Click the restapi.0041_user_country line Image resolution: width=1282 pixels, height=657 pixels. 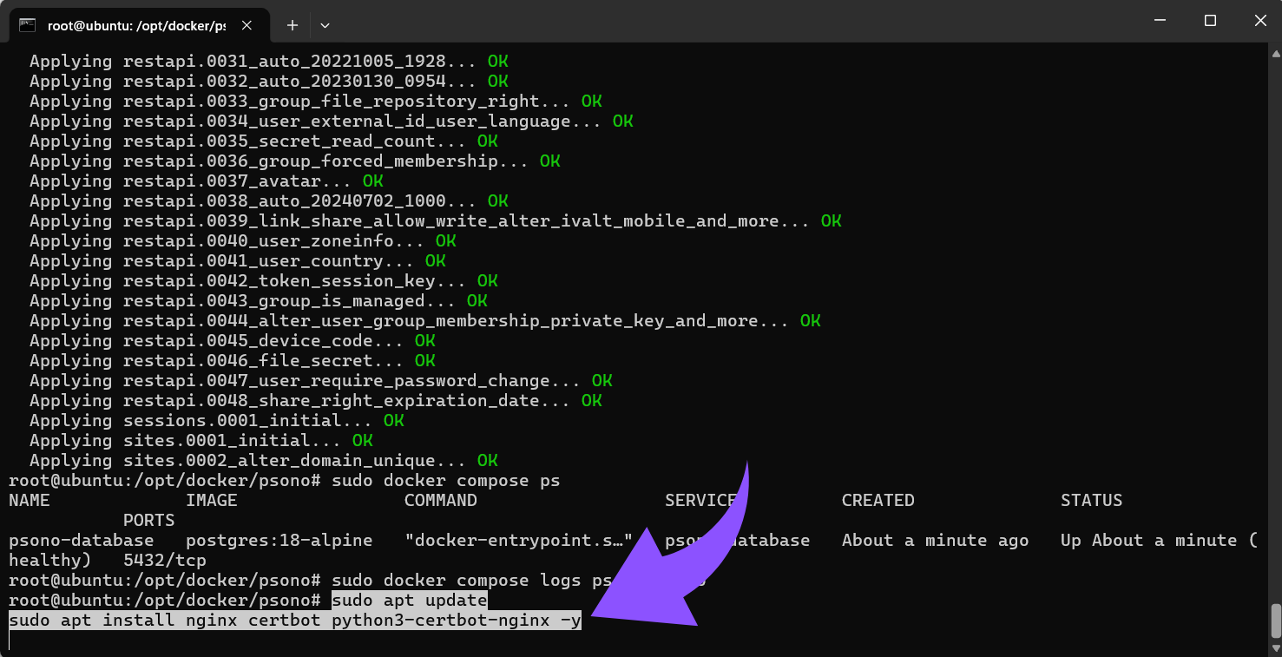click(x=237, y=261)
